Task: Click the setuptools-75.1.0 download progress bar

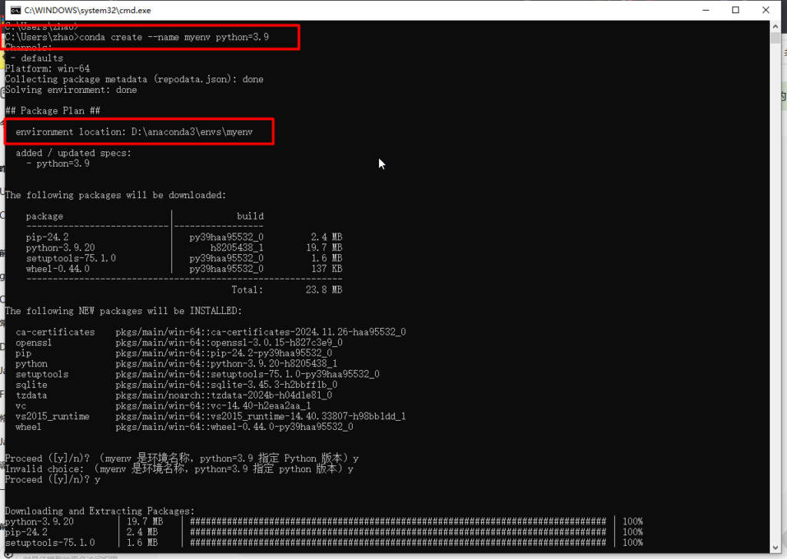Action: (401, 542)
